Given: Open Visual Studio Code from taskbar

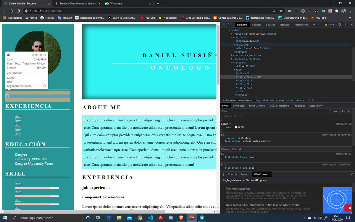Looking at the screenshot, I should 150,218.
